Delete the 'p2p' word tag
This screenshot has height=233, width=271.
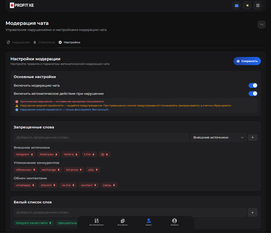pyautogui.click(x=97, y=170)
